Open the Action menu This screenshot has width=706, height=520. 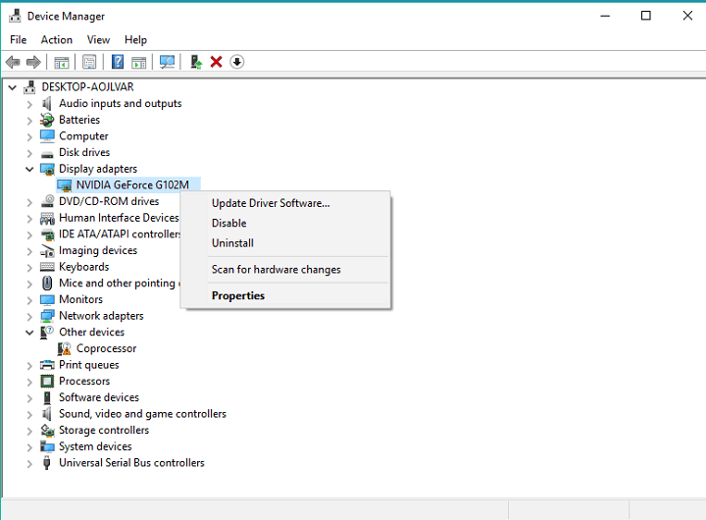[x=56, y=39]
